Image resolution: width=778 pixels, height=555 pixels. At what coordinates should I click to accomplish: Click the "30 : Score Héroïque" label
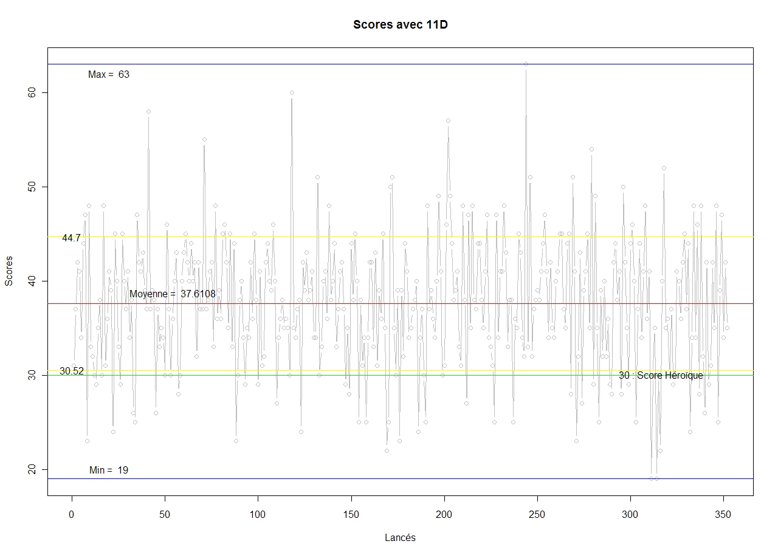click(661, 376)
